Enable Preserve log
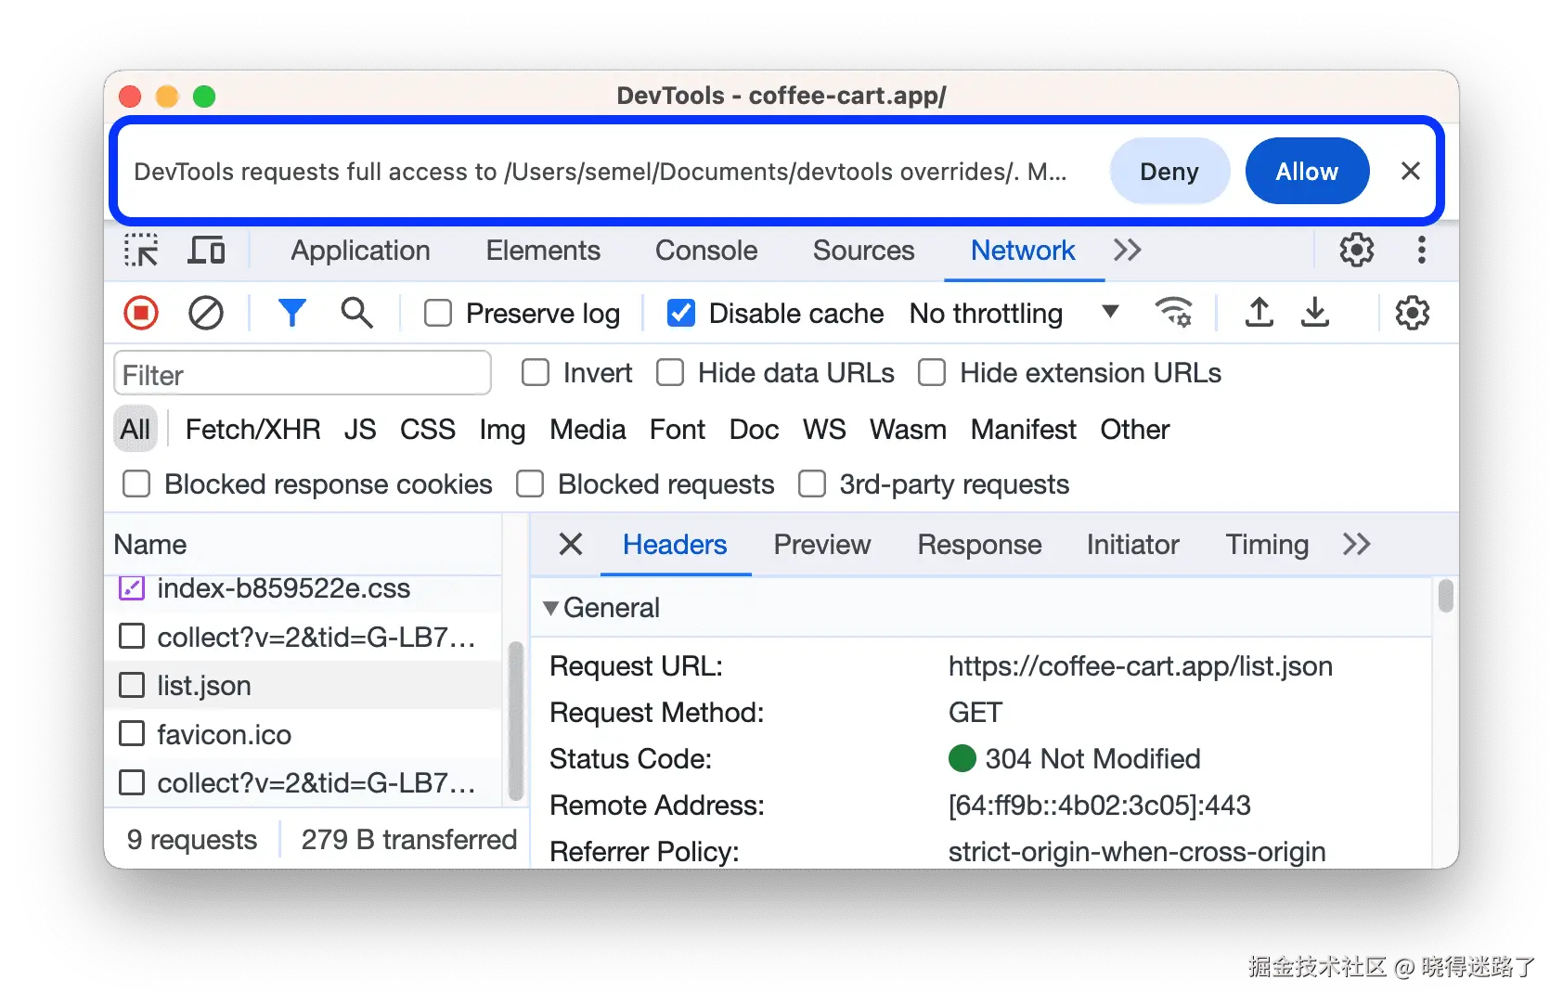Viewport: 1563px width, 1006px height. [x=437, y=313]
